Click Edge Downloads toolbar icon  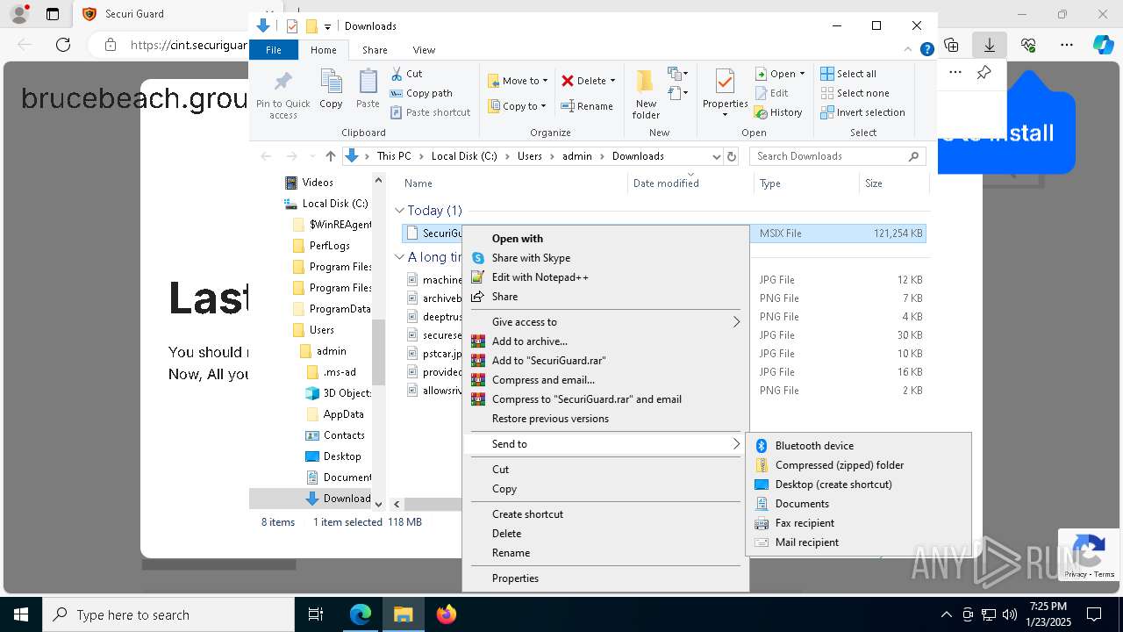click(990, 44)
